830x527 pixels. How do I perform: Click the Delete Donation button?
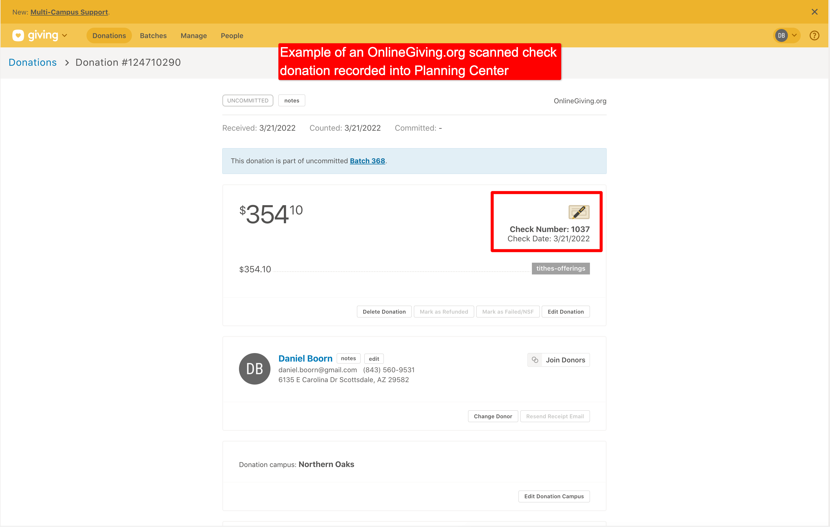pyautogui.click(x=384, y=311)
